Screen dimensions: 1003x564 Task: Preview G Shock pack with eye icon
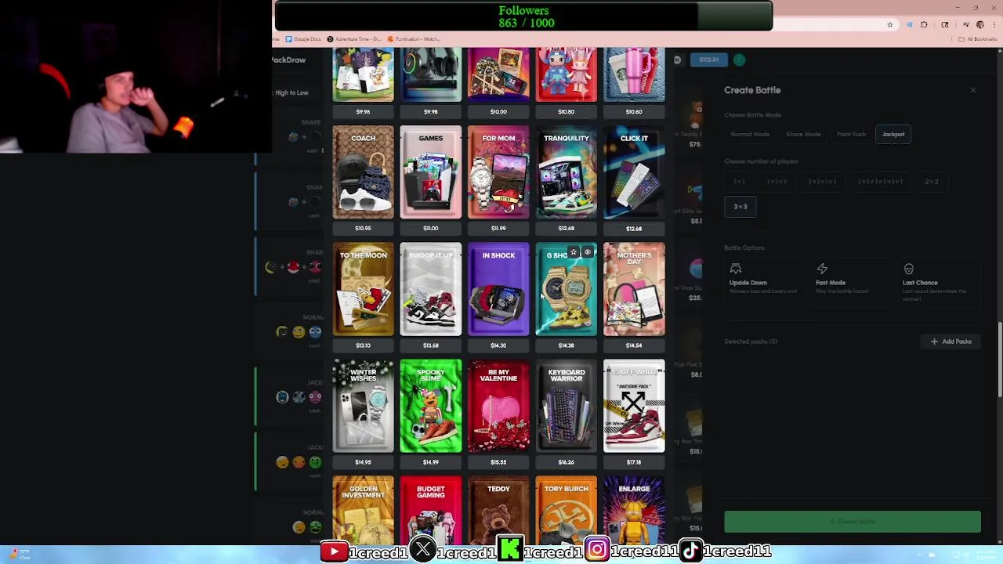click(587, 252)
